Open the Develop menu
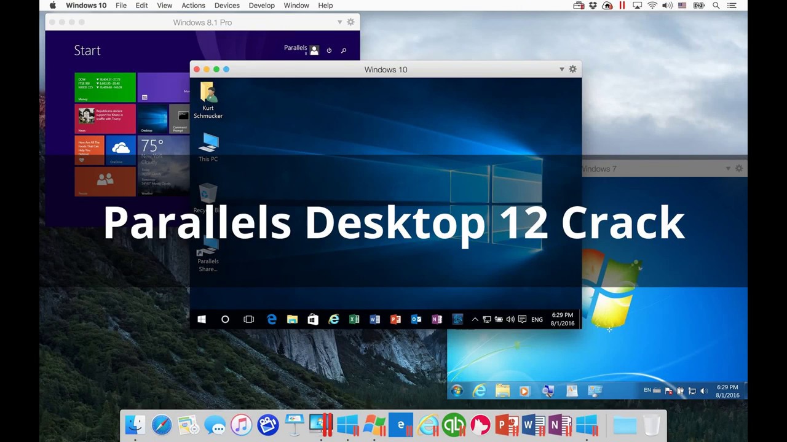 pos(261,6)
